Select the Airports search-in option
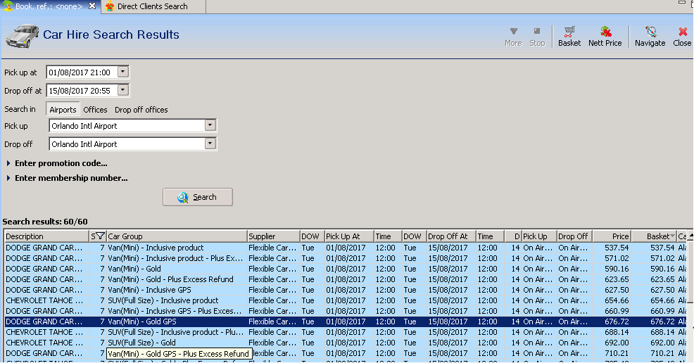The image size is (694, 363). coord(63,110)
